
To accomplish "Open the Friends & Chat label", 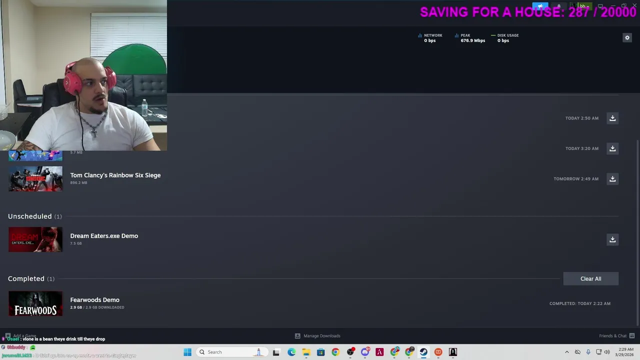I will point(612,336).
